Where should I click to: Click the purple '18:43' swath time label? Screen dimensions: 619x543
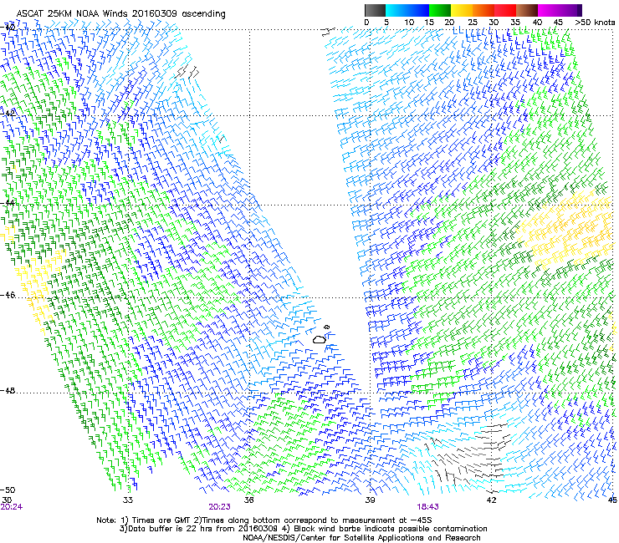point(427,507)
